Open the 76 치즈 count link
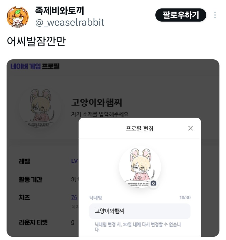 [74, 197]
